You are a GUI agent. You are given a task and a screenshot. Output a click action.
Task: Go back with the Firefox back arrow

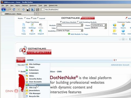[x=4, y=10]
